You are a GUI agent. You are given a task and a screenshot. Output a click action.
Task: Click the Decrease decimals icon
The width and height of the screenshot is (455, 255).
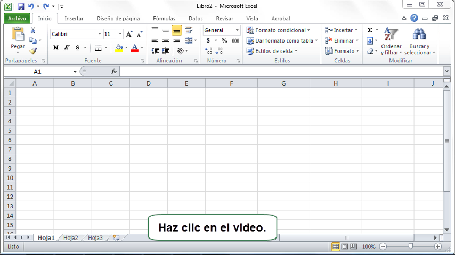tap(219, 51)
